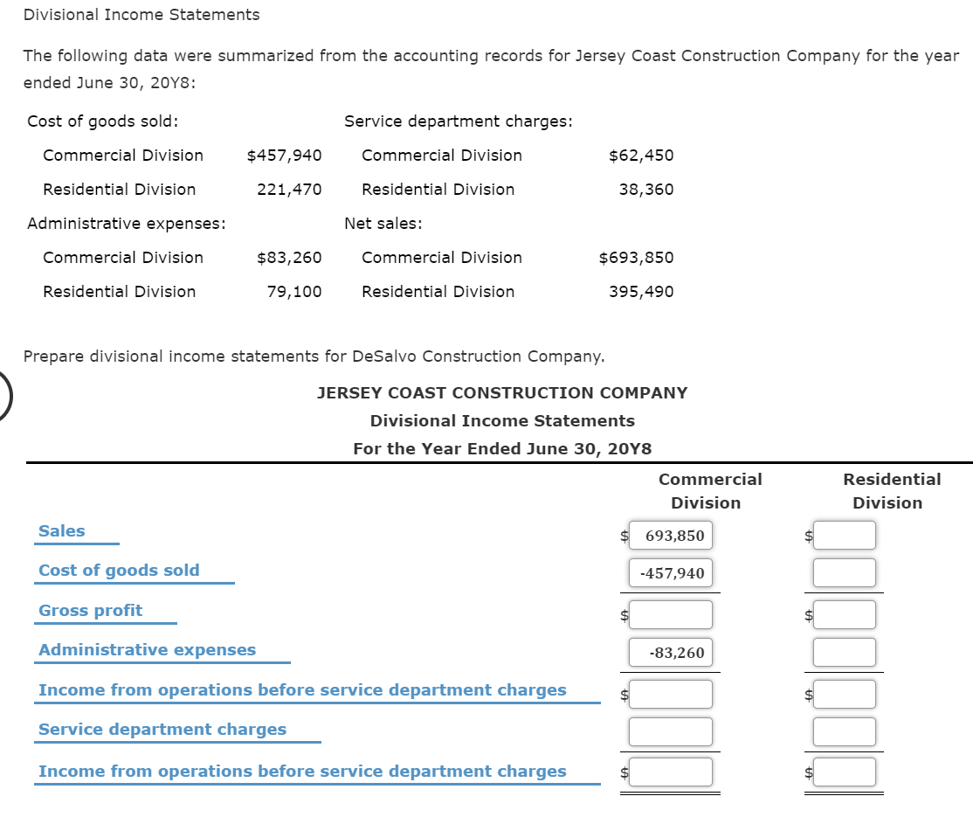
Task: Click Residential Administrative expenses input field
Action: (x=845, y=653)
